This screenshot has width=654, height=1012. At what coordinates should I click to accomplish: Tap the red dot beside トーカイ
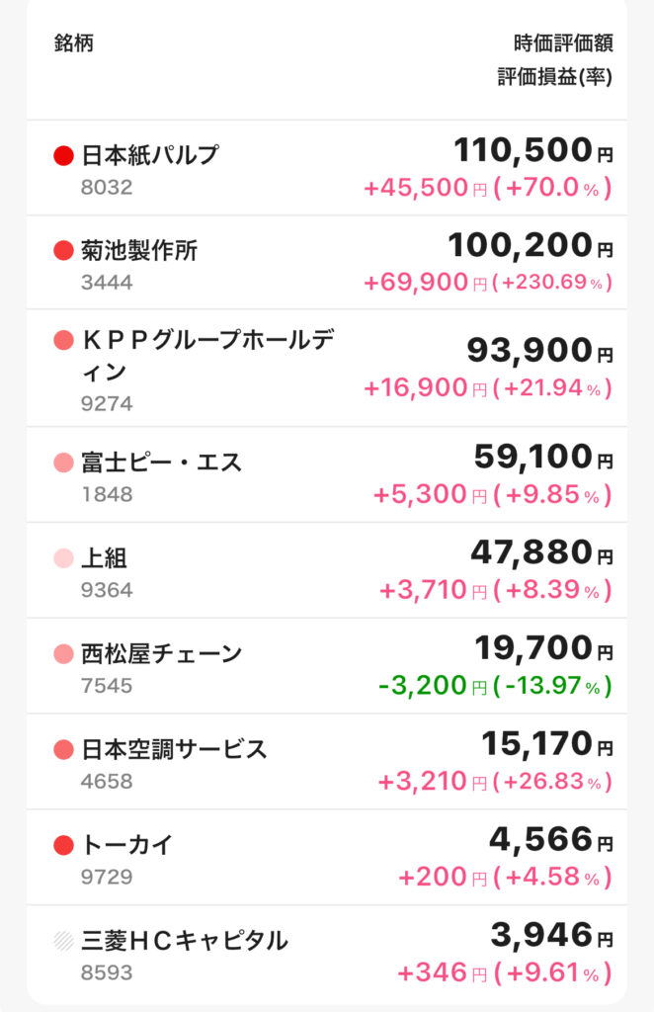63,845
